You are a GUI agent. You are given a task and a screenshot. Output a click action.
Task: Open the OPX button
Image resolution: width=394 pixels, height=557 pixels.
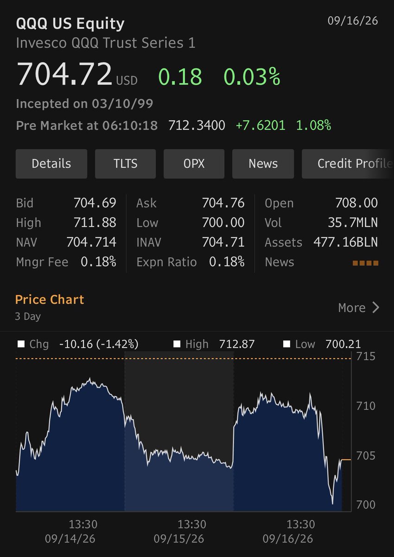[x=194, y=164]
